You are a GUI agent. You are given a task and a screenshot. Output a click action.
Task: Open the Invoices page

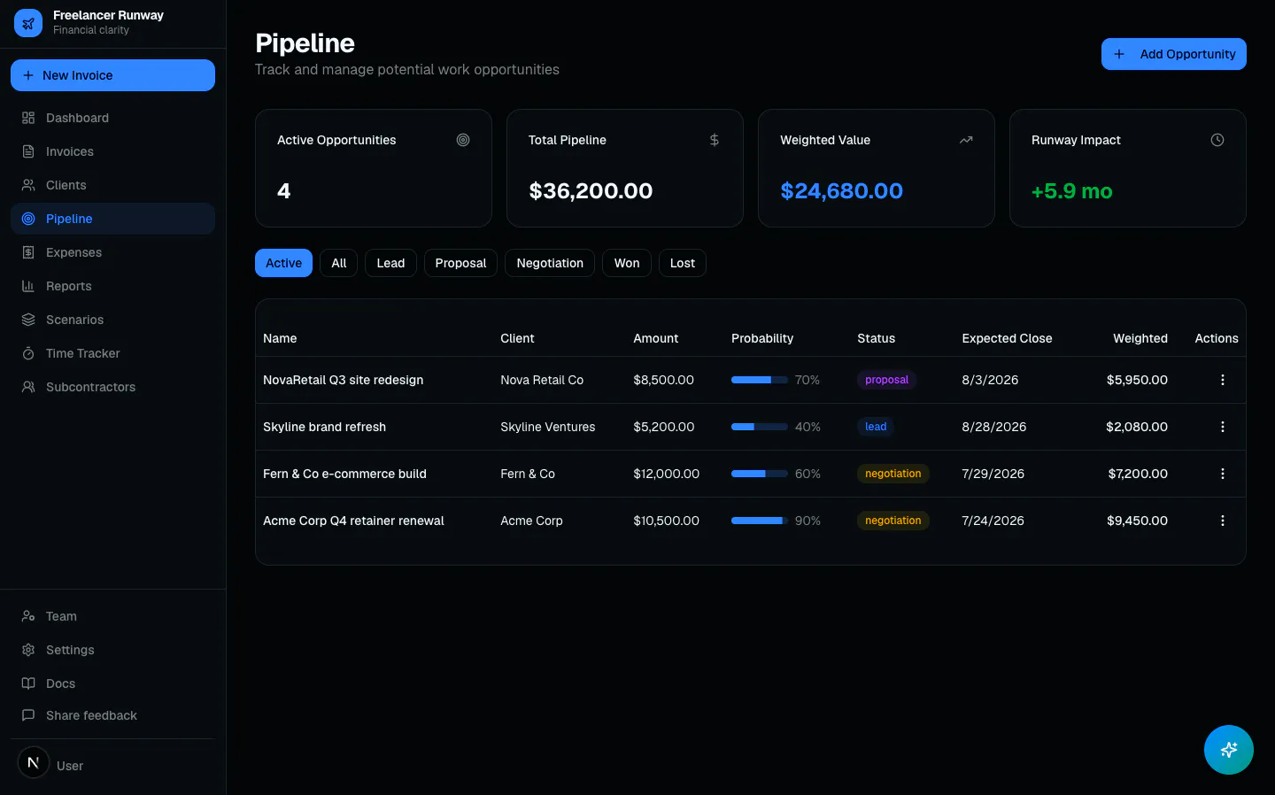112,151
